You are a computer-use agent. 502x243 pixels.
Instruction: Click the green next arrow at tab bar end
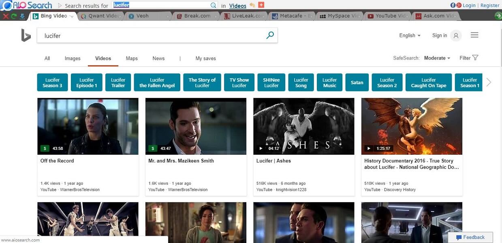pos(498,16)
